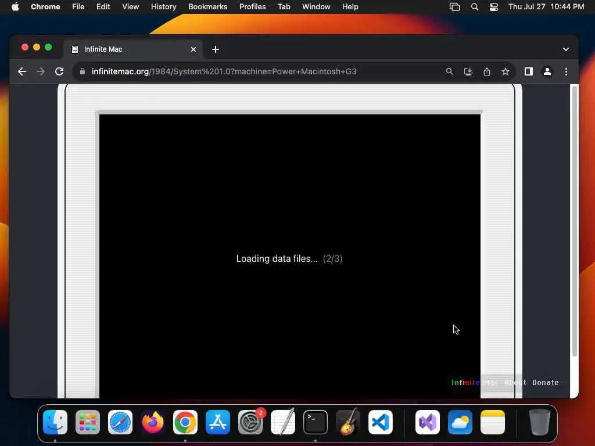Screen dimensions: 595x446
Task: Click the date and time display
Action: point(546,7)
